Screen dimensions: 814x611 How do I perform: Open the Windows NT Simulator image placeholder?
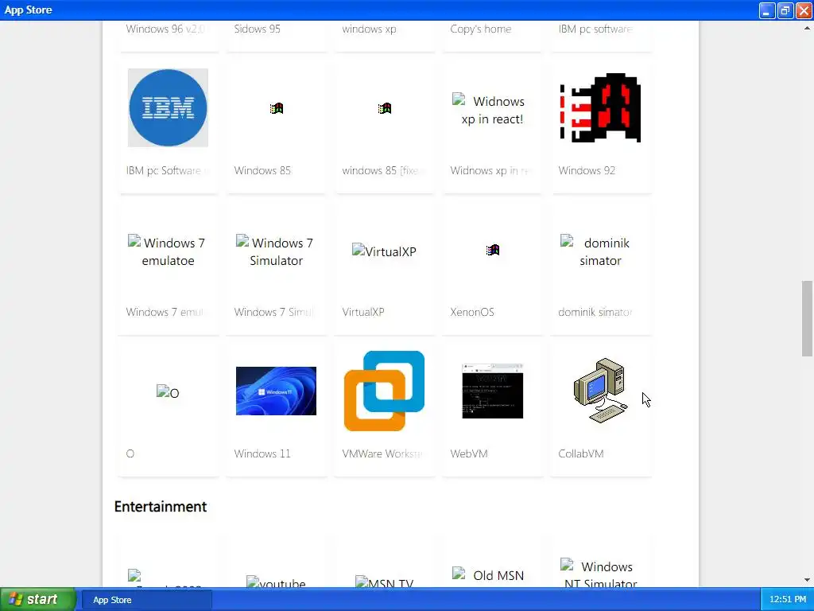tap(600, 573)
